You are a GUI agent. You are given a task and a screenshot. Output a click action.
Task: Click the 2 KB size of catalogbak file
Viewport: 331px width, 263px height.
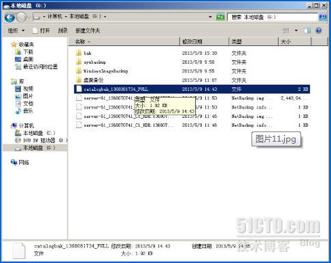point(303,89)
